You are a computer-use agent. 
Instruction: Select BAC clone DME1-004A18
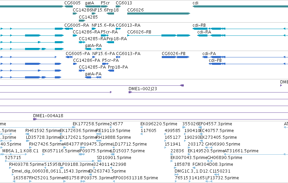(48, 115)
